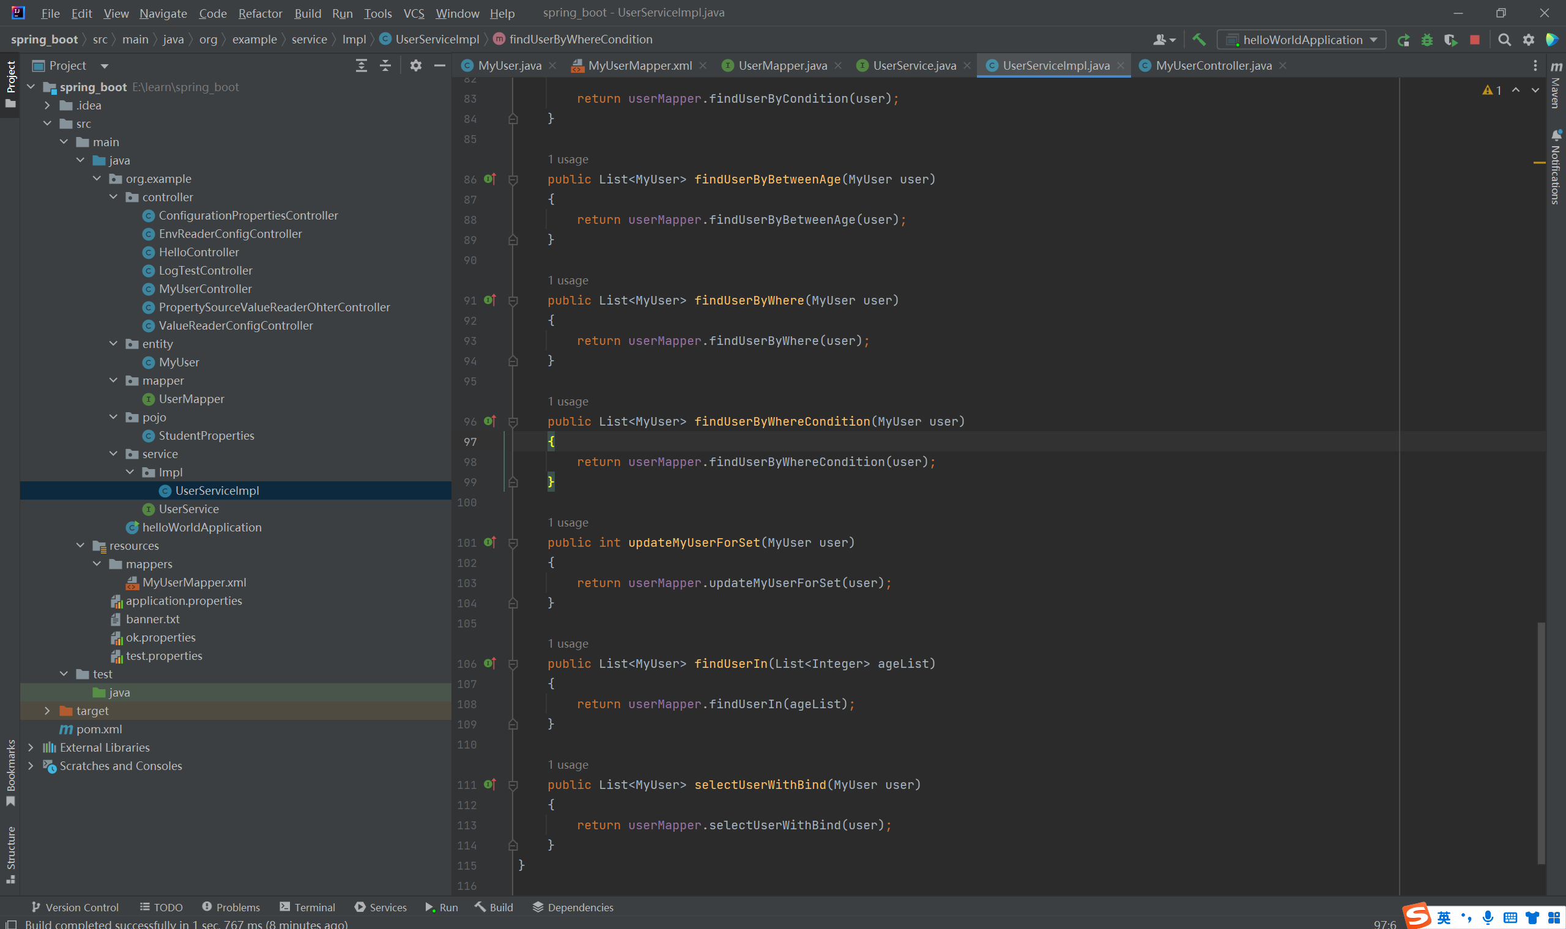Open Project panel options gear icon
Screen dimensions: 1566x929
416,65
